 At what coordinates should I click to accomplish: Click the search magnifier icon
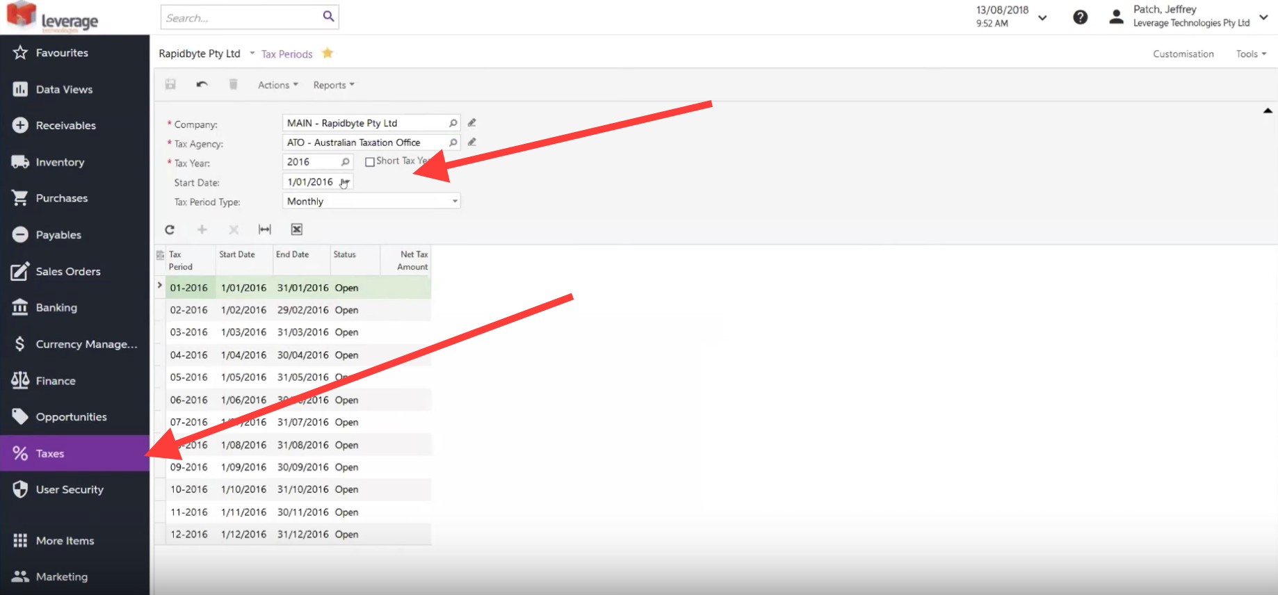[x=328, y=17]
